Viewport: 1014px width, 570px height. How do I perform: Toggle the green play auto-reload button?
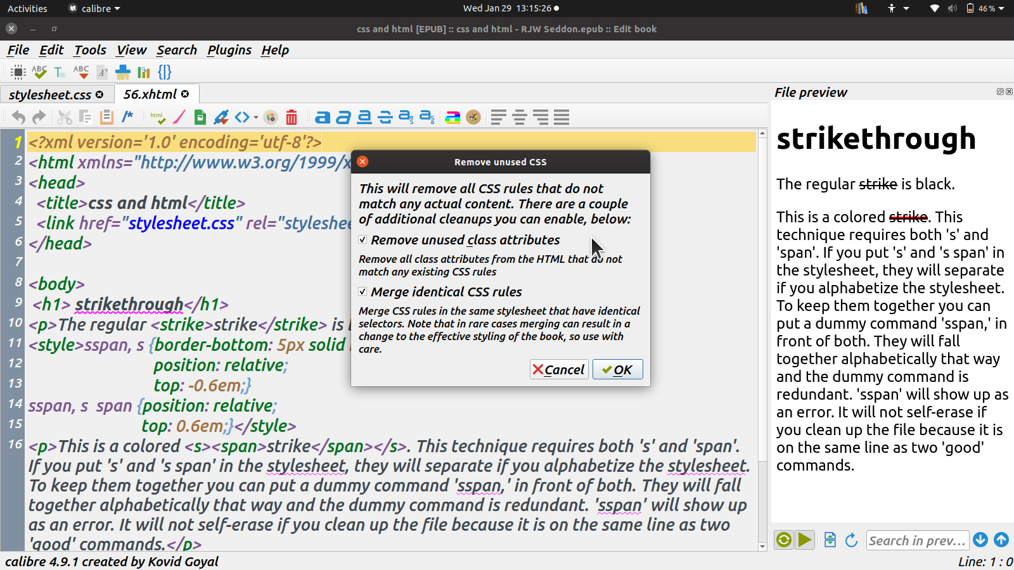805,540
